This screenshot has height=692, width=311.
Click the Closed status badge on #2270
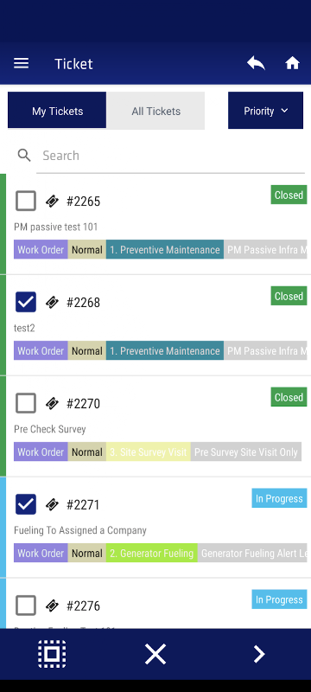(x=289, y=397)
